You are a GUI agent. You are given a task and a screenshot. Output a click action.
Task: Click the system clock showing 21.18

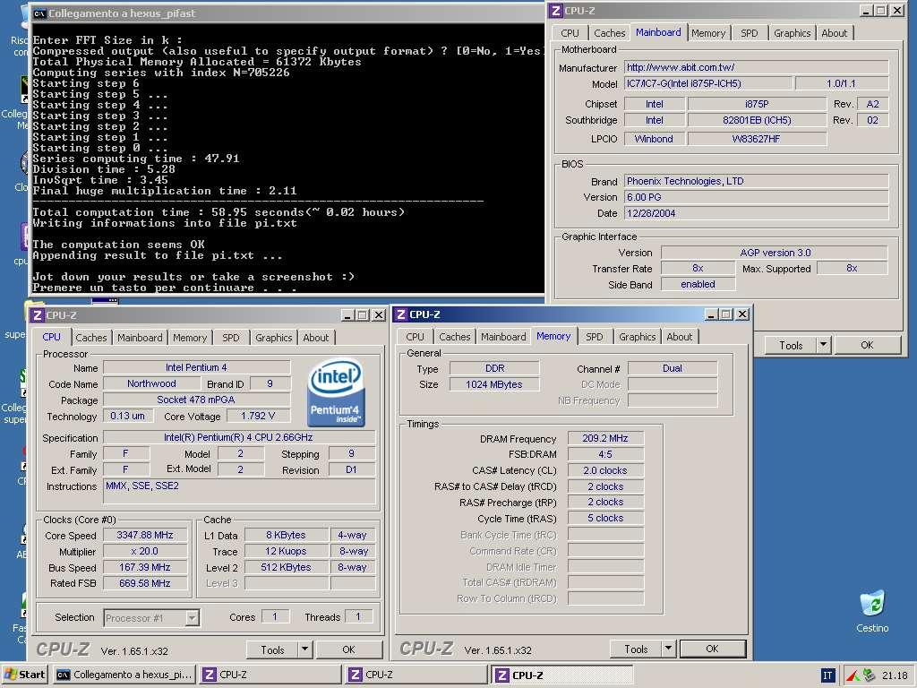click(x=895, y=675)
